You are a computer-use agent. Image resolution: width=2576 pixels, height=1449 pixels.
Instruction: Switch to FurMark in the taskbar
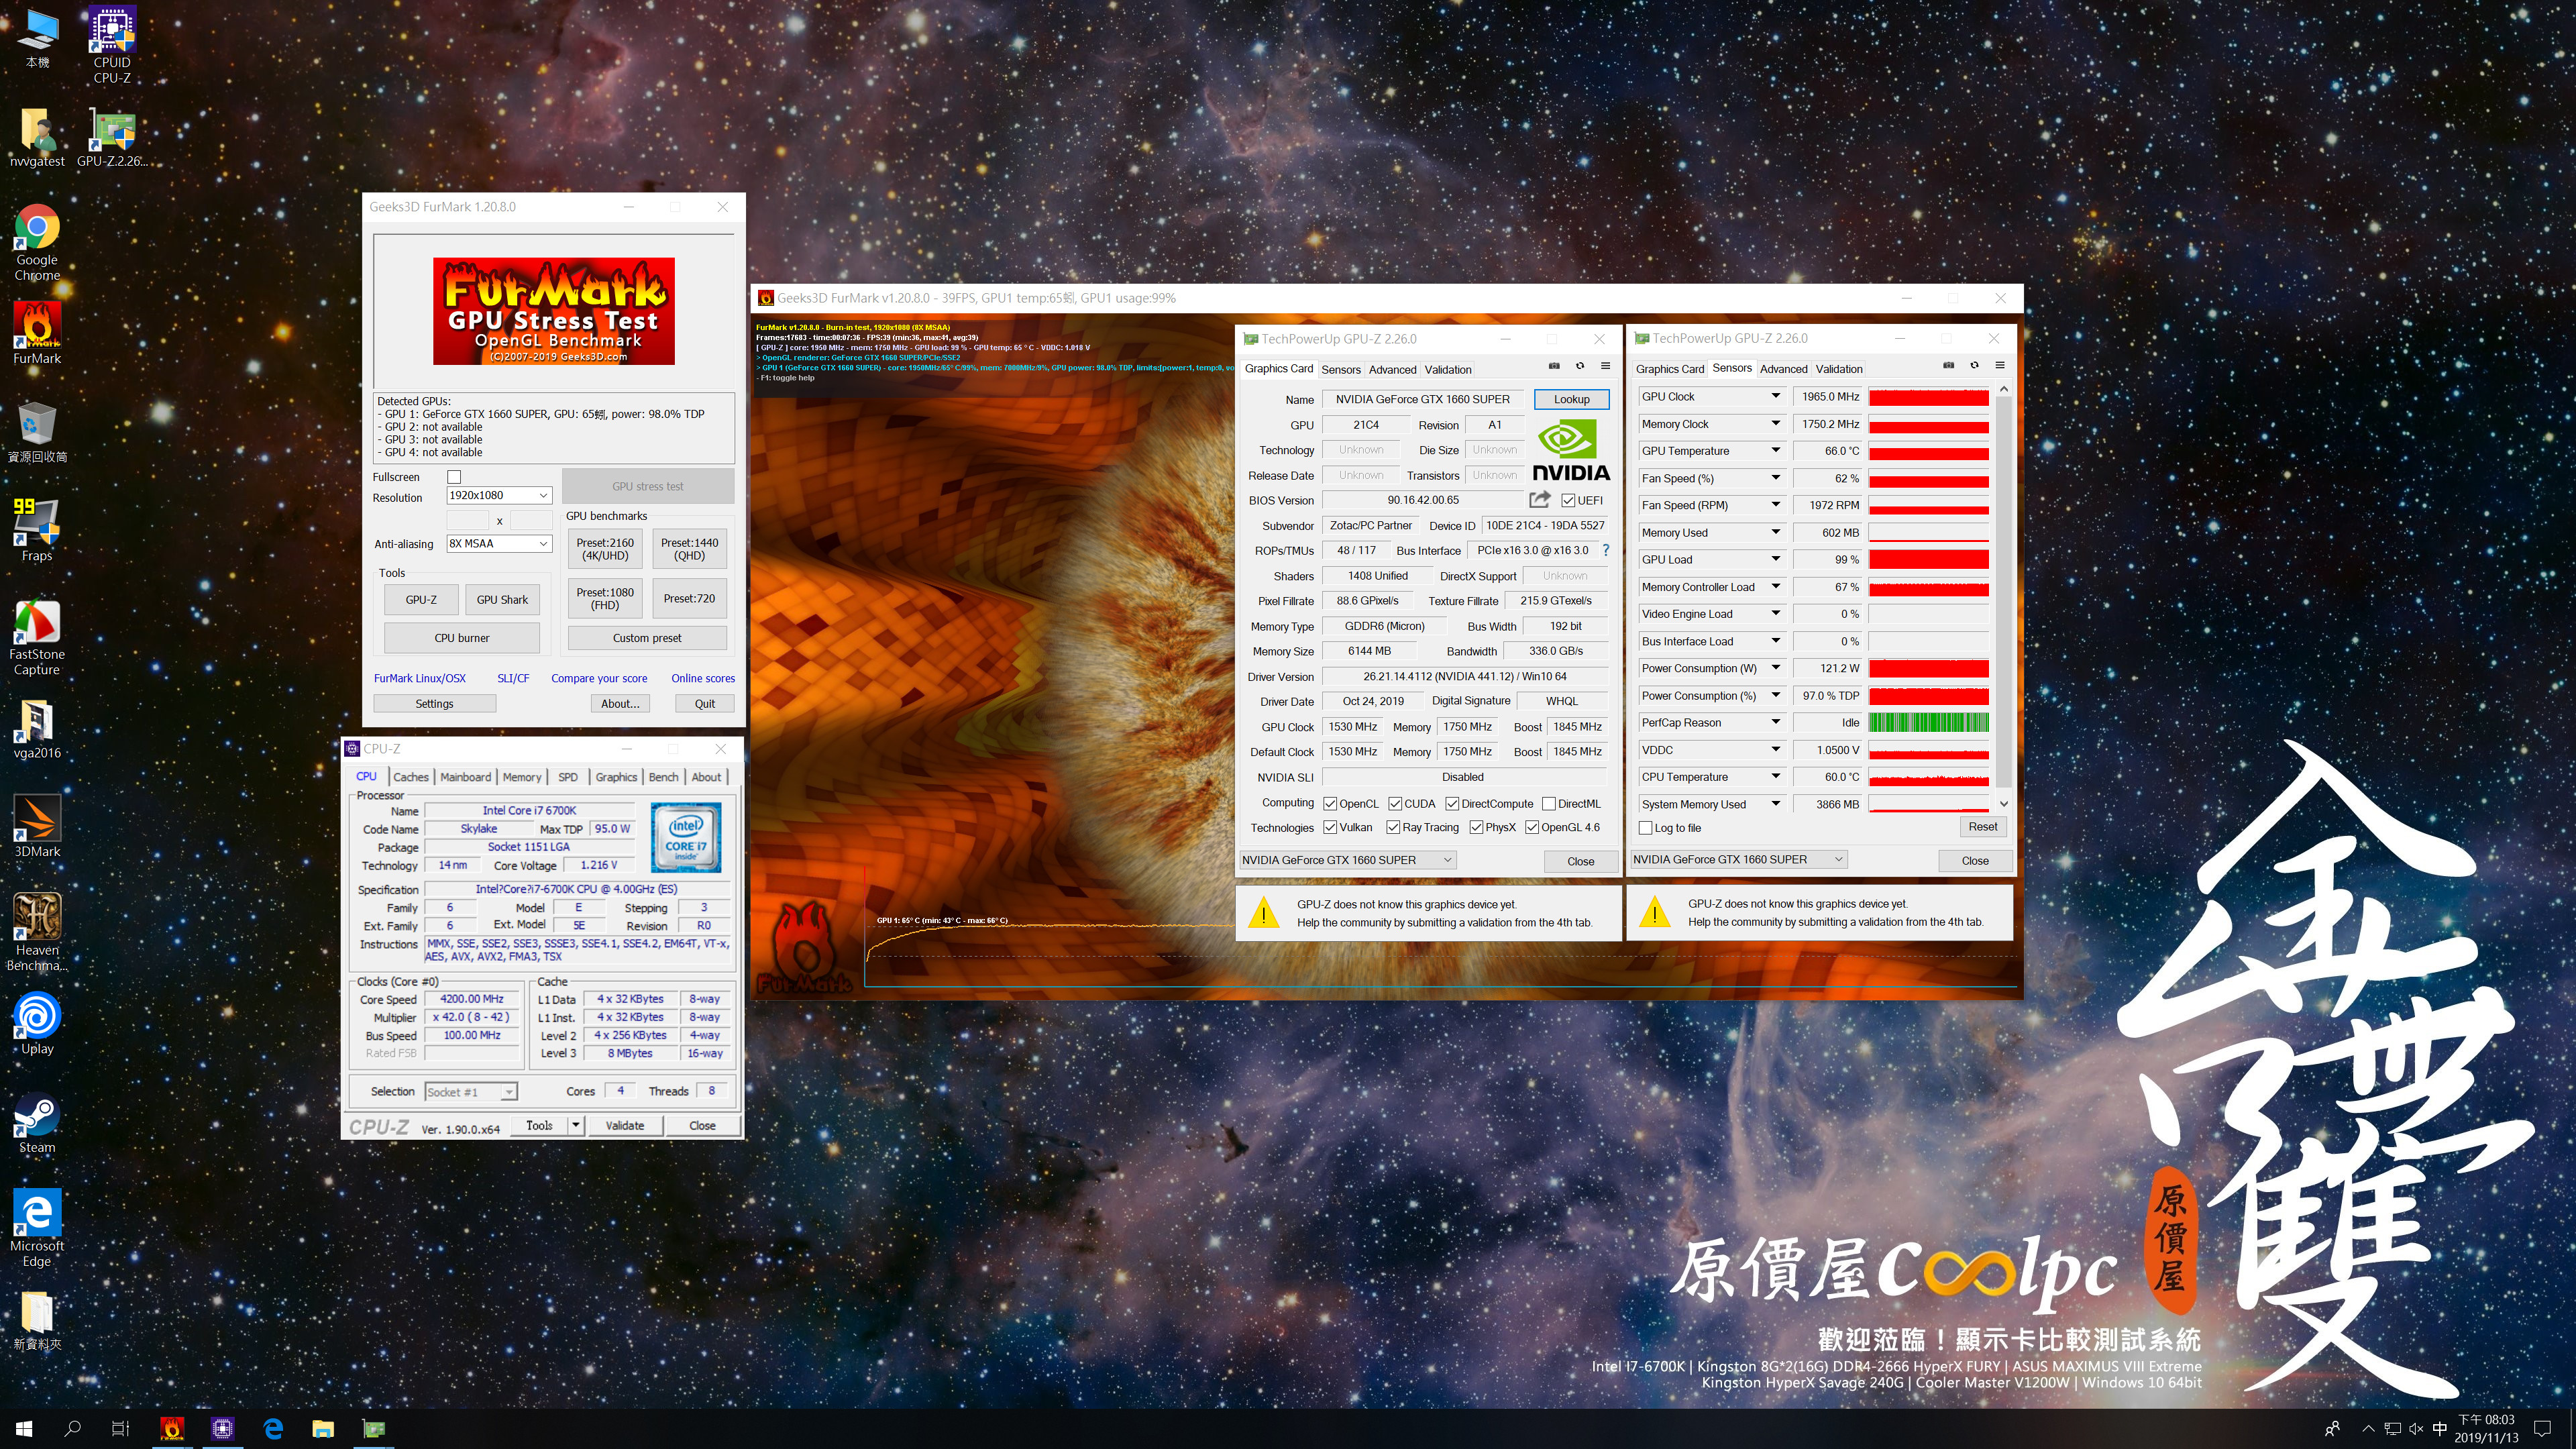(172, 1428)
